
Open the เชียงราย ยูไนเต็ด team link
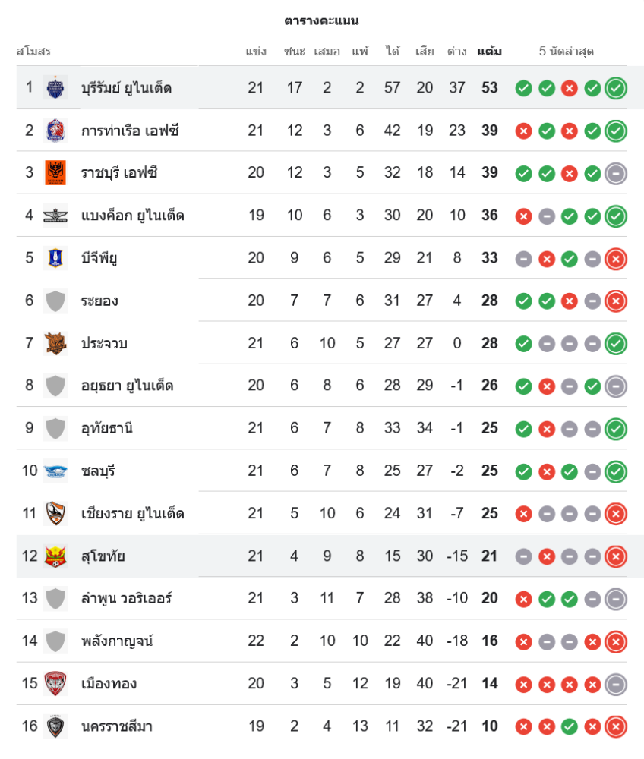coord(132,514)
